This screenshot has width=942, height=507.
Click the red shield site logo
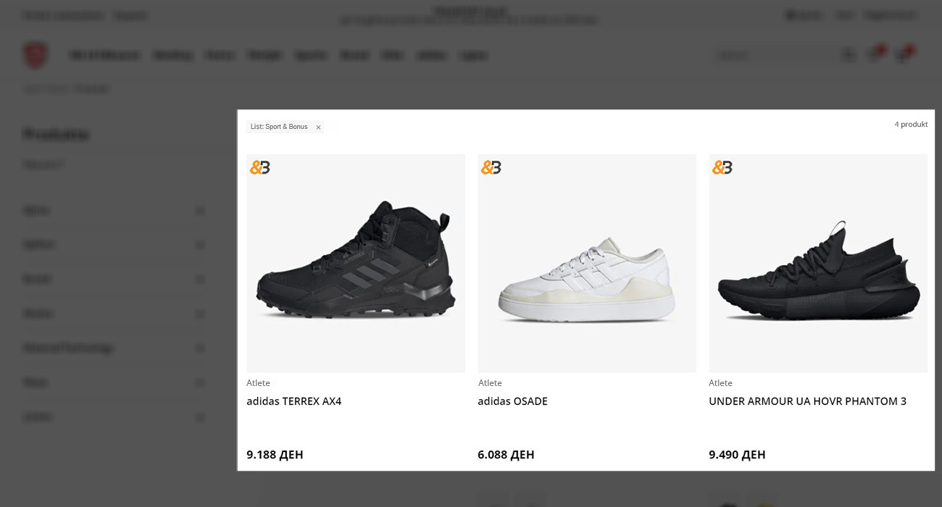point(36,55)
